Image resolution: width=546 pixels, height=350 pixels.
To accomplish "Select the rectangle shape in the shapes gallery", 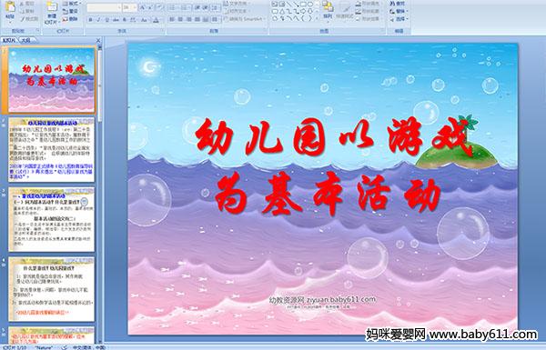I will (x=303, y=4).
